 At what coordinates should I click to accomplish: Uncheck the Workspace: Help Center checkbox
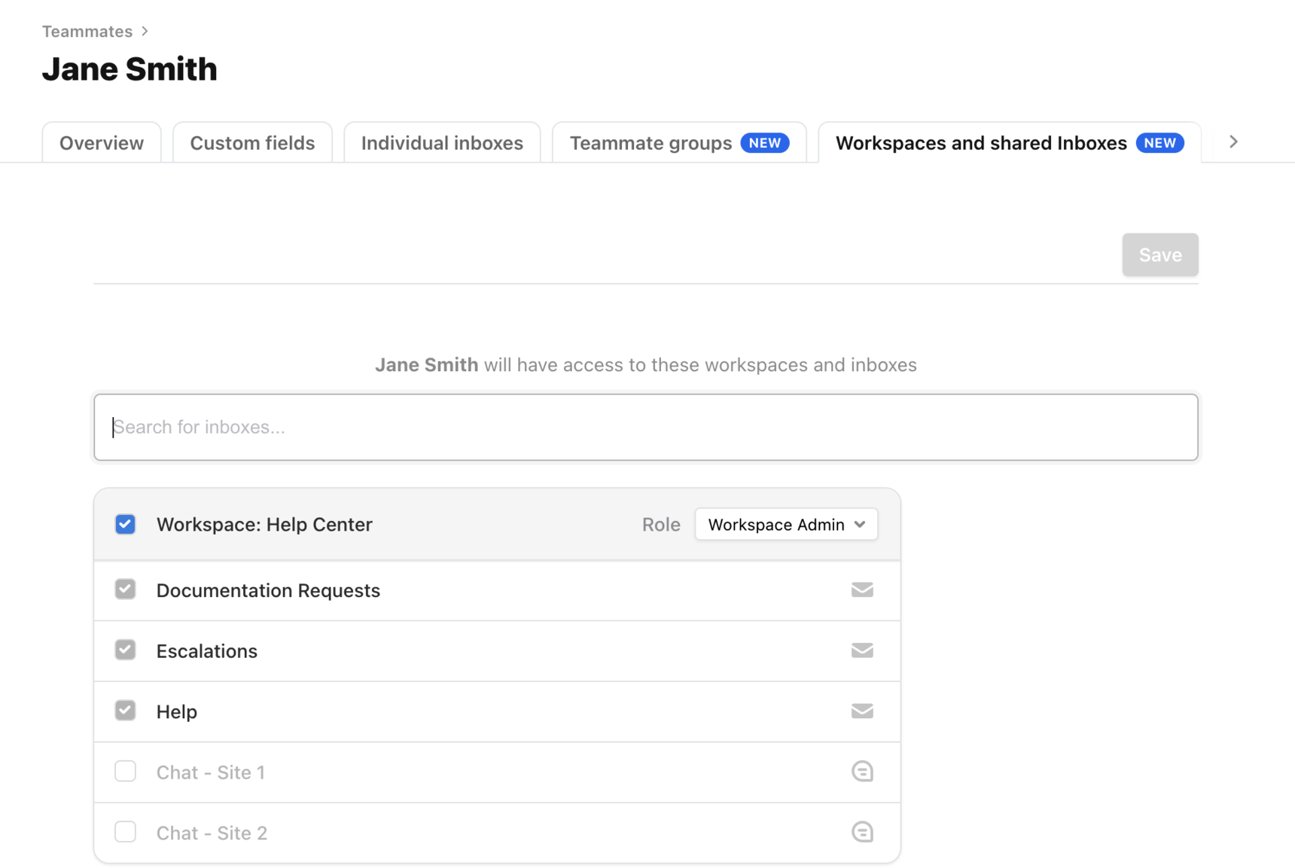126,524
